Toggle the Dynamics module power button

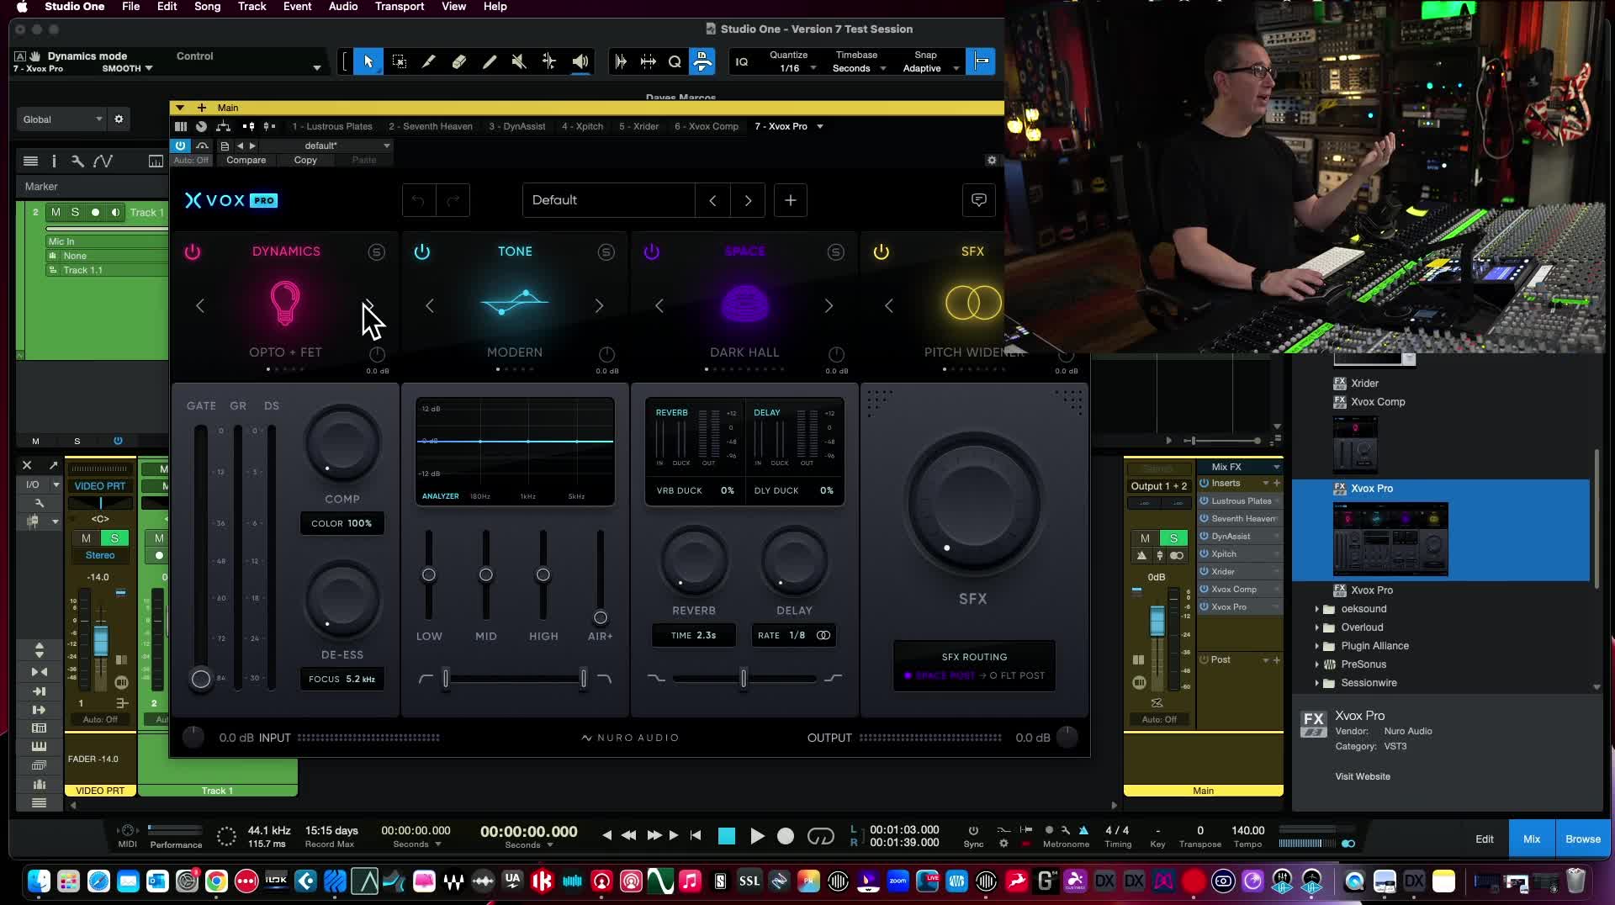193,251
